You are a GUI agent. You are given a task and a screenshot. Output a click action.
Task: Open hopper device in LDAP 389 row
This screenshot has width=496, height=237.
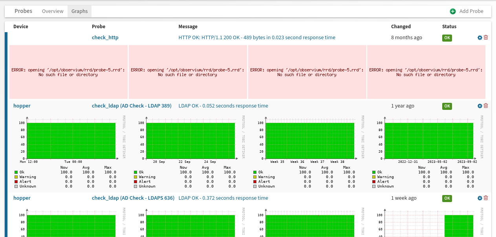(x=22, y=106)
